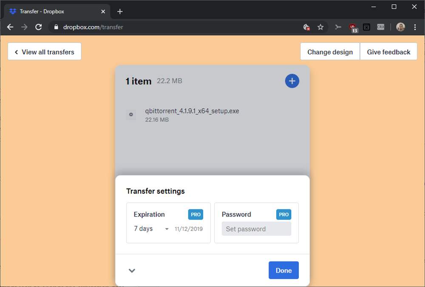Close the Transfer - Dropbox tab
The image size is (425, 287).
coord(103,11)
